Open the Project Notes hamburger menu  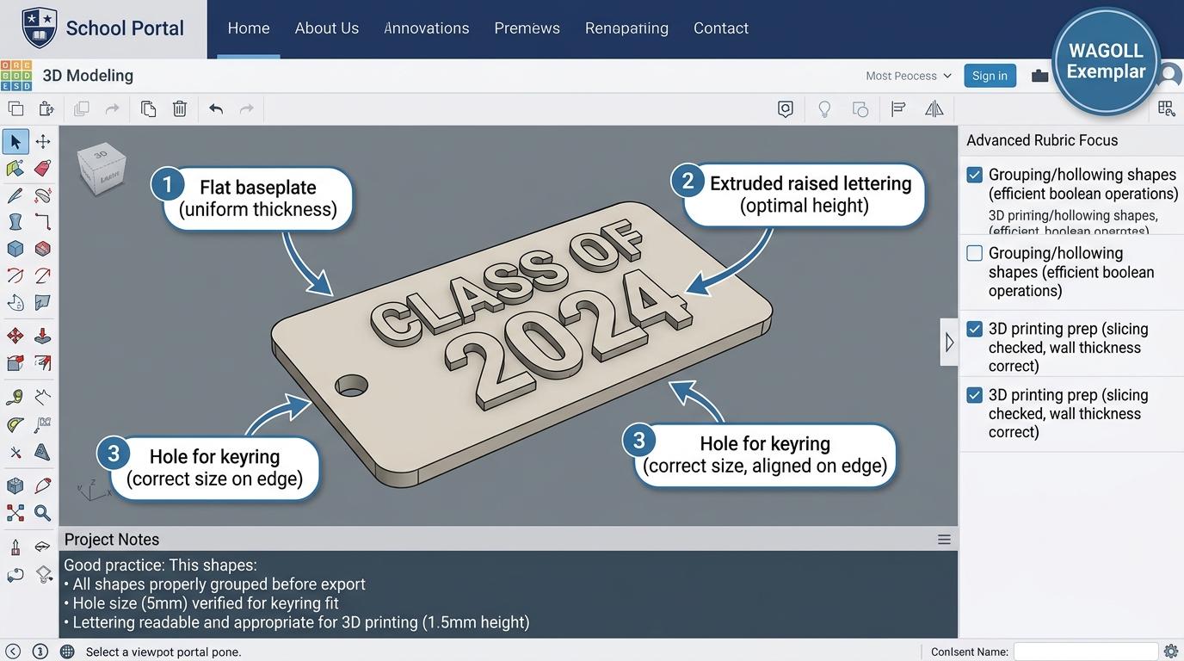pos(944,540)
